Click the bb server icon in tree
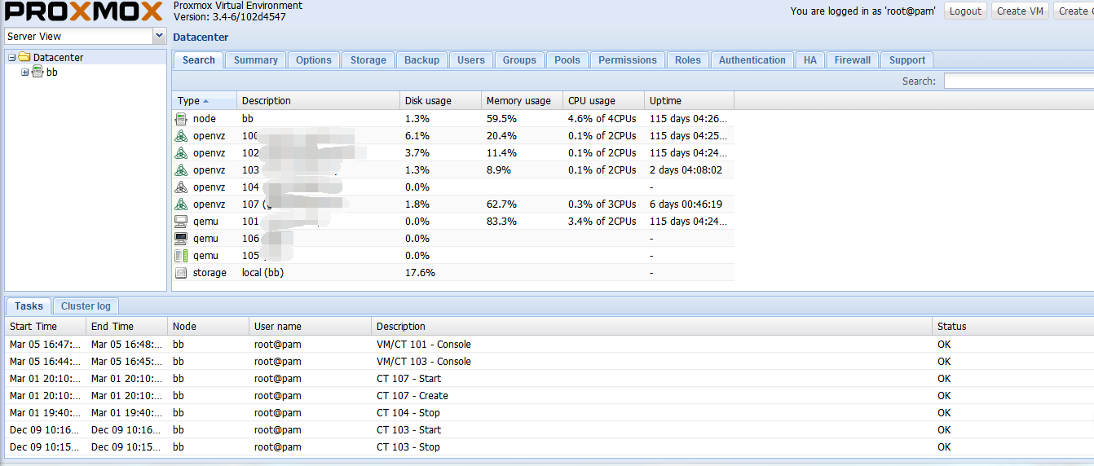This screenshot has width=1094, height=466. (37, 73)
